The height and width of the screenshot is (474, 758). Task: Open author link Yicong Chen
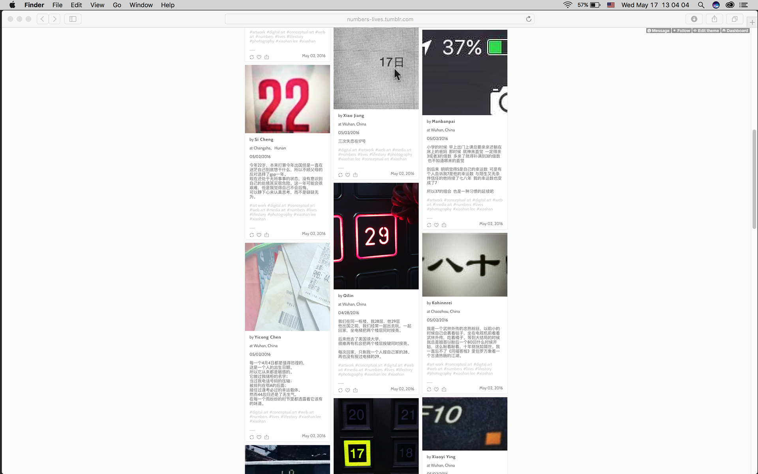(x=268, y=337)
